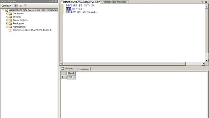Click the highlighted SET keyword
Screen dimensions: 209x118
pyautogui.click(x=68, y=9)
